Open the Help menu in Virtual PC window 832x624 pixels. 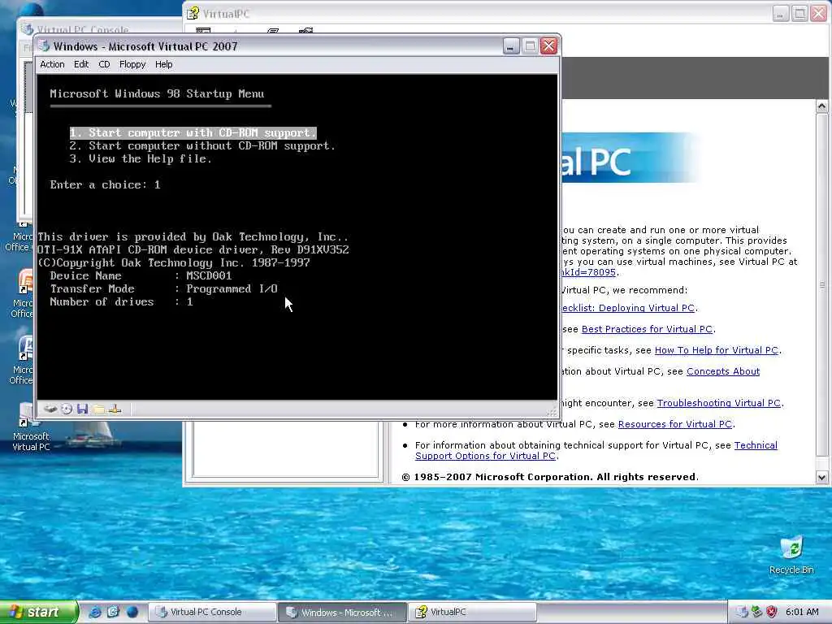[163, 64]
